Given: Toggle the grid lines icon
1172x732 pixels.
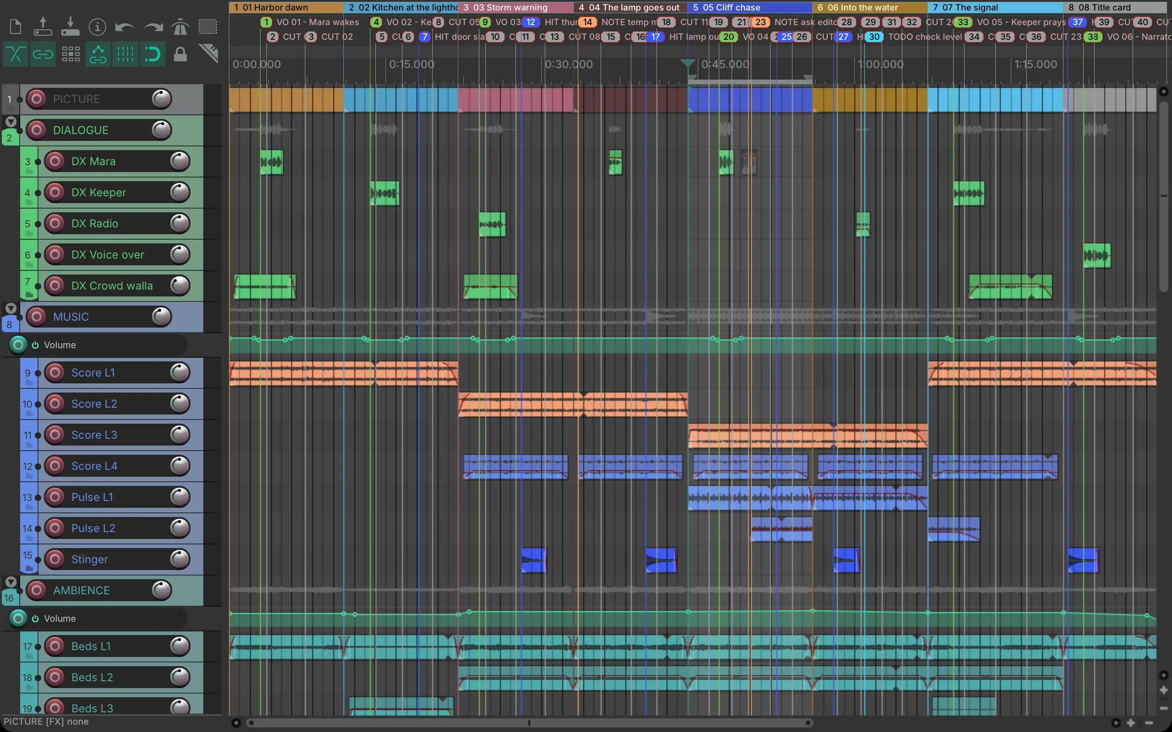Looking at the screenshot, I should click(x=125, y=54).
